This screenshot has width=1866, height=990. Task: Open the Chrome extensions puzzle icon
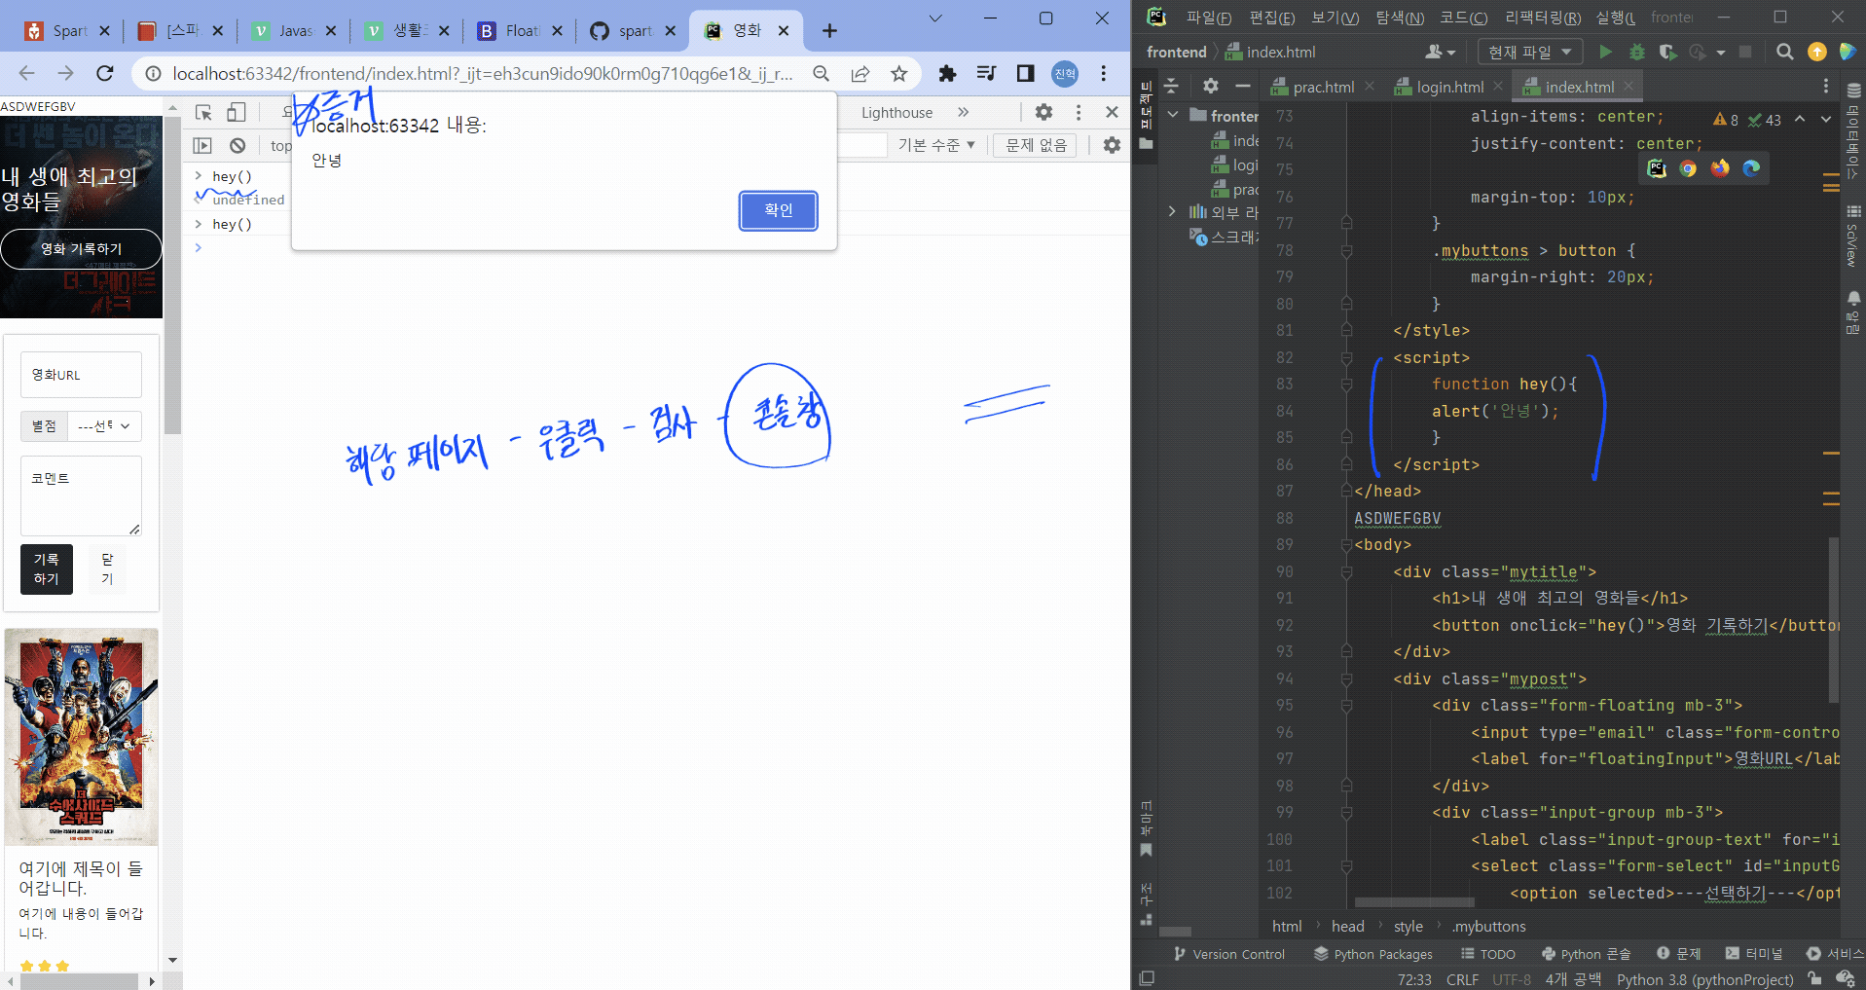point(947,73)
